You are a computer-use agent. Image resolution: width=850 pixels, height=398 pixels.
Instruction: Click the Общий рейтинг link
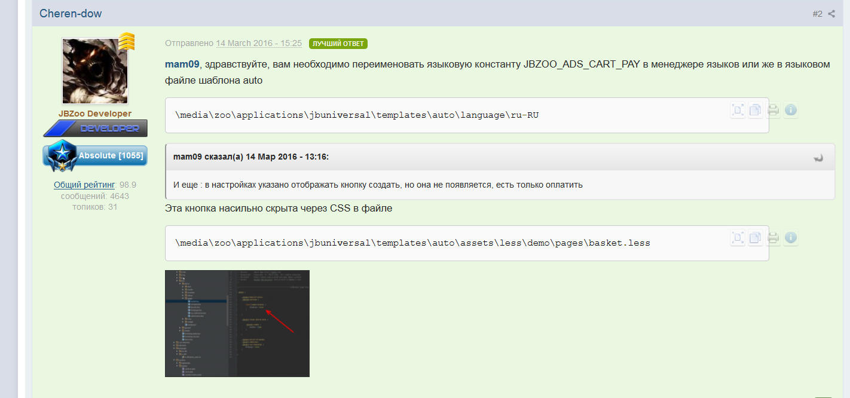(x=84, y=185)
